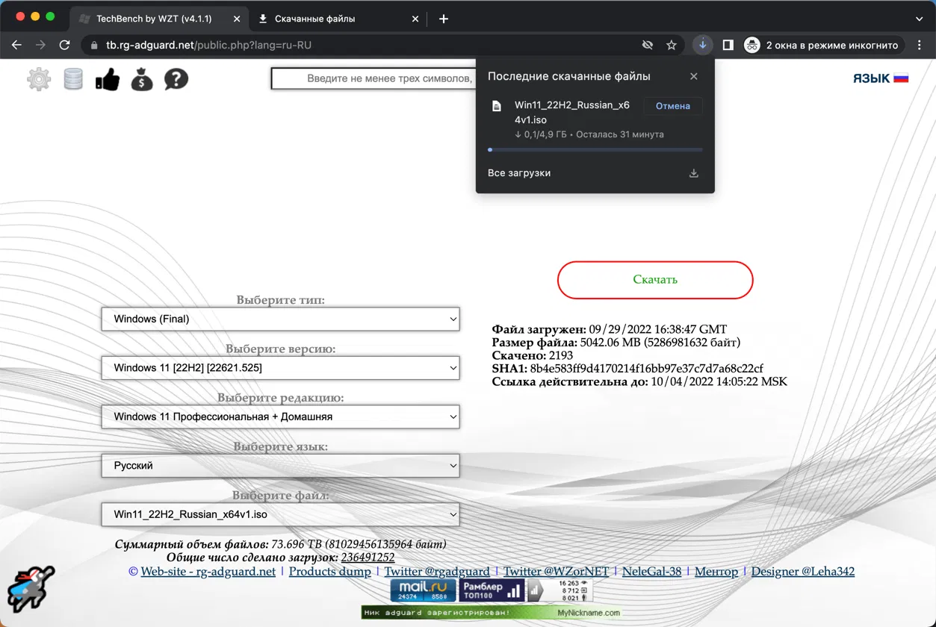Click the lock icon in address bar
The width and height of the screenshot is (936, 627).
click(93, 45)
